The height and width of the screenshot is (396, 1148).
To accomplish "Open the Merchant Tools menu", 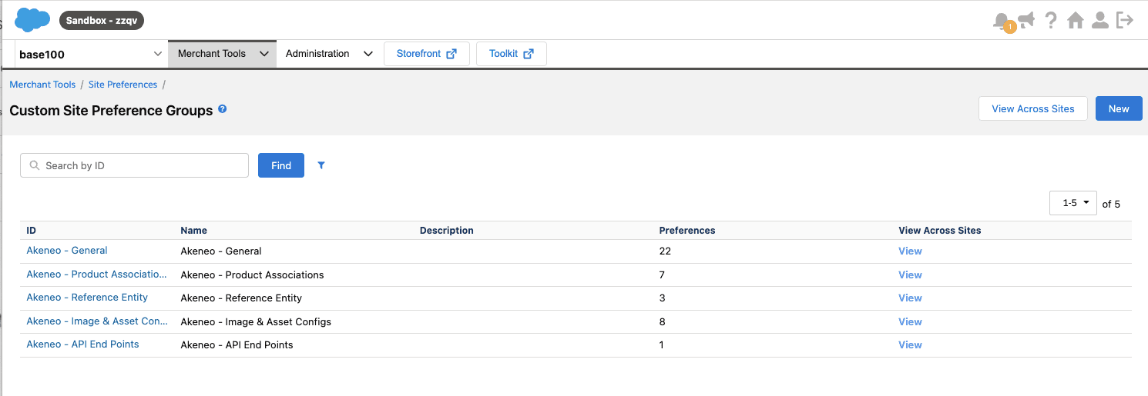I will pyautogui.click(x=222, y=54).
